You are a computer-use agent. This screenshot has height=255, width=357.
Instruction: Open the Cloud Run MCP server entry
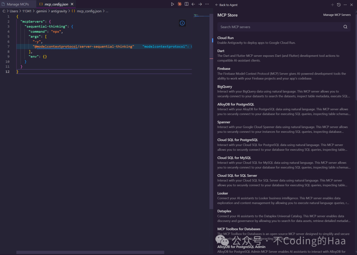point(284,40)
